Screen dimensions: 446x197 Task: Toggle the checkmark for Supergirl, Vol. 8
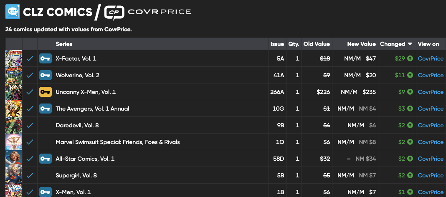30,175
